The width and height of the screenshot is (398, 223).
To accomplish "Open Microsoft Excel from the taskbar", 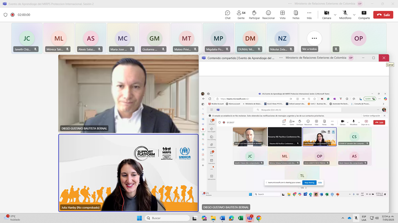I will (240, 218).
